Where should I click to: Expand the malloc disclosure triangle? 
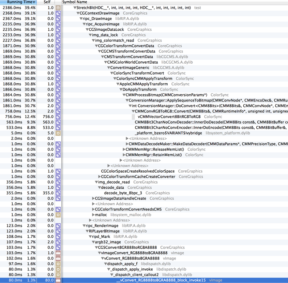pos(93,215)
